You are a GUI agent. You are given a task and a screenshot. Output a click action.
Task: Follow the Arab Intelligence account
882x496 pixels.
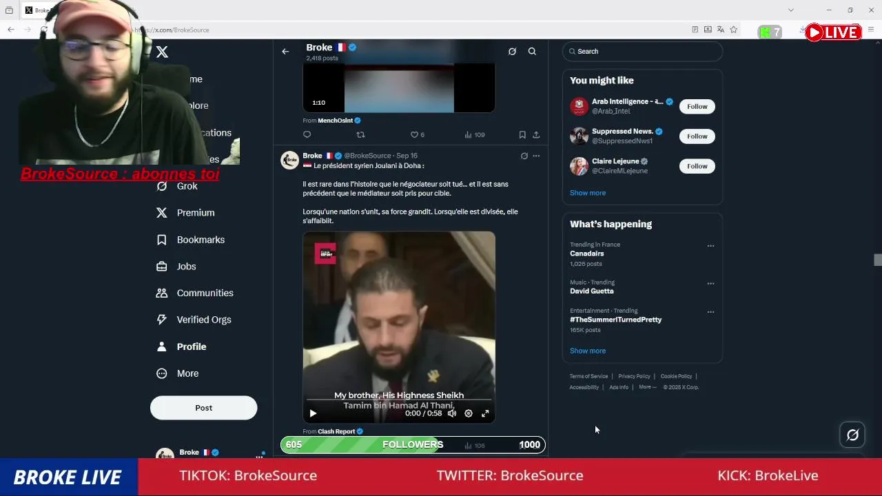697,106
